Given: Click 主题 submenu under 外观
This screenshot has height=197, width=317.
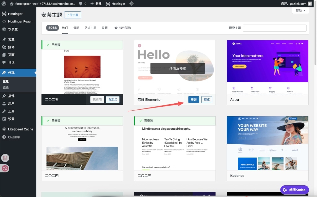Looking at the screenshot, I should (6, 81).
